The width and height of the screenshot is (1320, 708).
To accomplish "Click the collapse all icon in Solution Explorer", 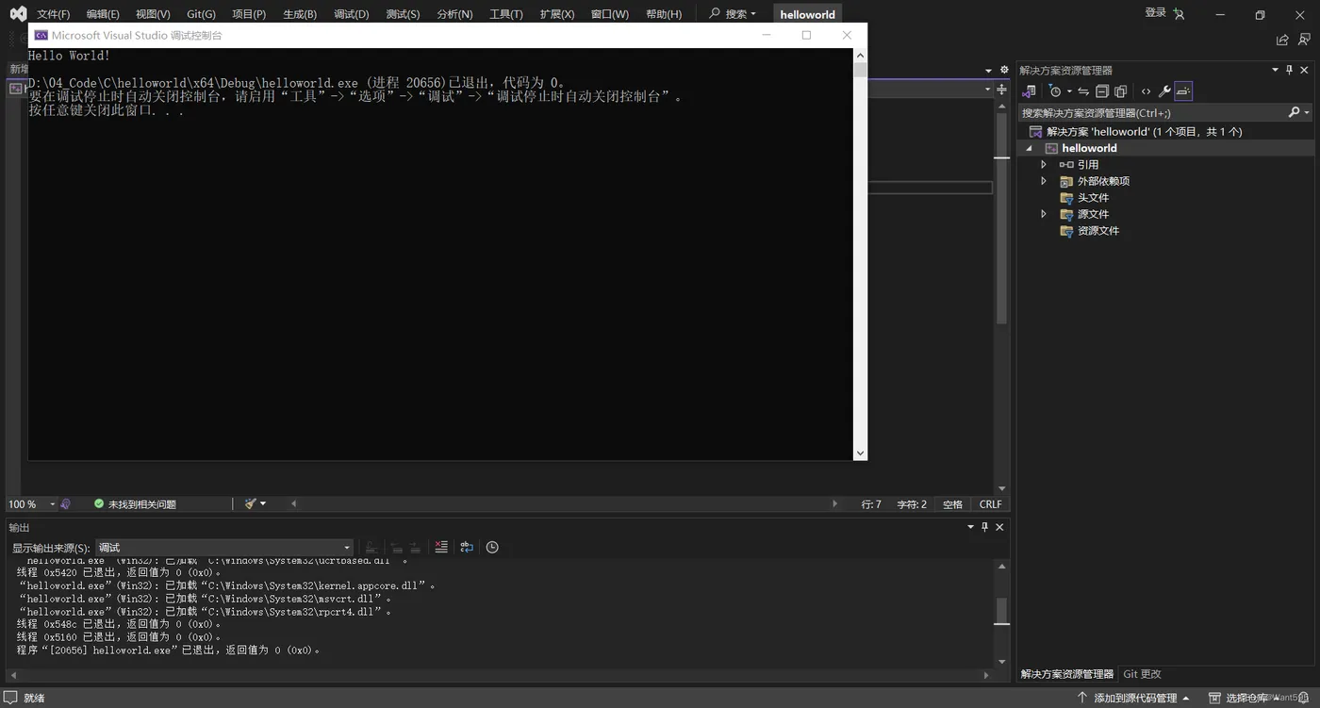I will point(1101,91).
